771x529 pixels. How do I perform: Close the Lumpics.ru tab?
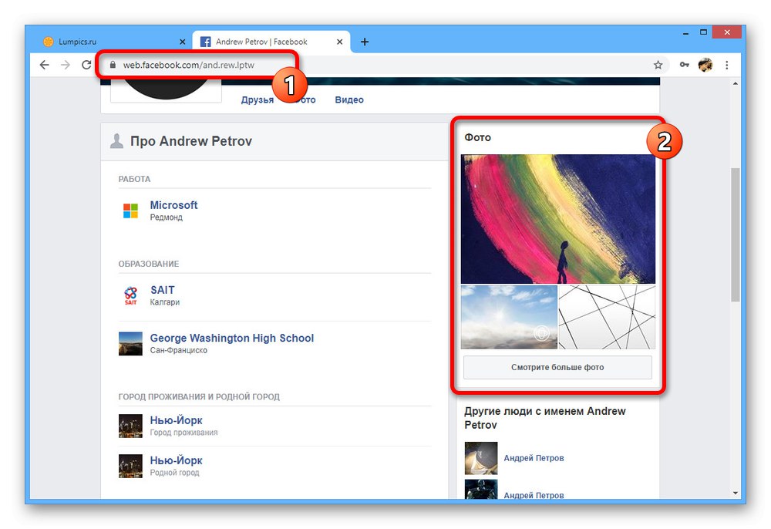(x=183, y=42)
